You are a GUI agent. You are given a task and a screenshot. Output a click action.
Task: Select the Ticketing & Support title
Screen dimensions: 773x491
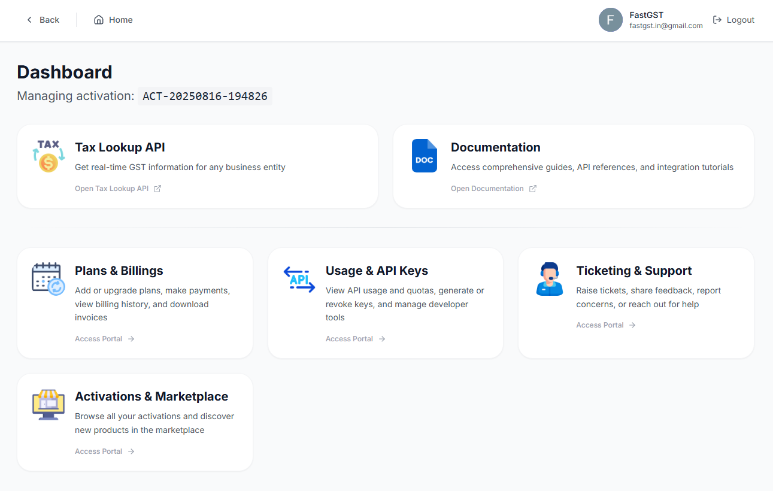click(x=634, y=271)
